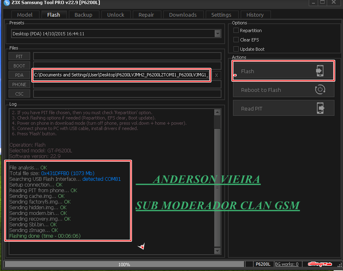Click 'Sending cache.img... OK' log line
Image resolution: width=343 pixels, height=271 pixels.
tap(37, 196)
